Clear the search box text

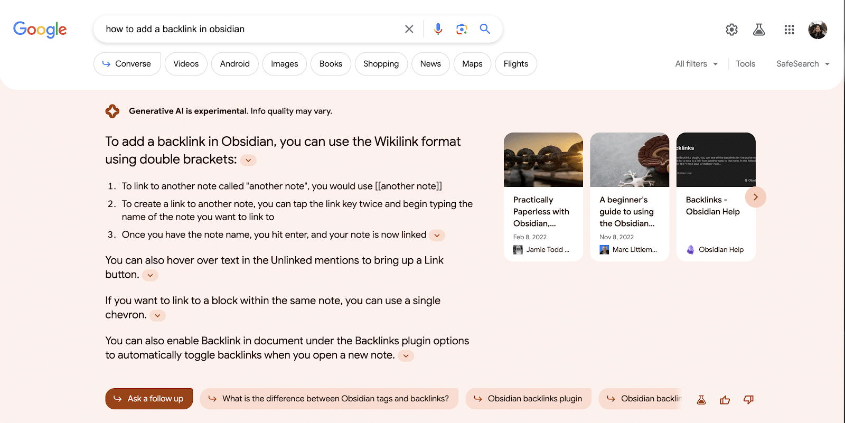pos(409,29)
